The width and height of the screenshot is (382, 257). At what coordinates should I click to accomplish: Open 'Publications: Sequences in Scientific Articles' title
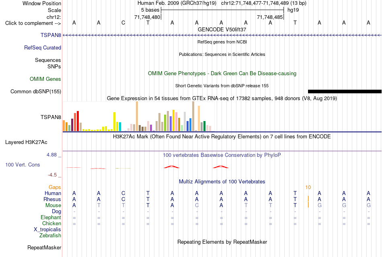click(222, 54)
